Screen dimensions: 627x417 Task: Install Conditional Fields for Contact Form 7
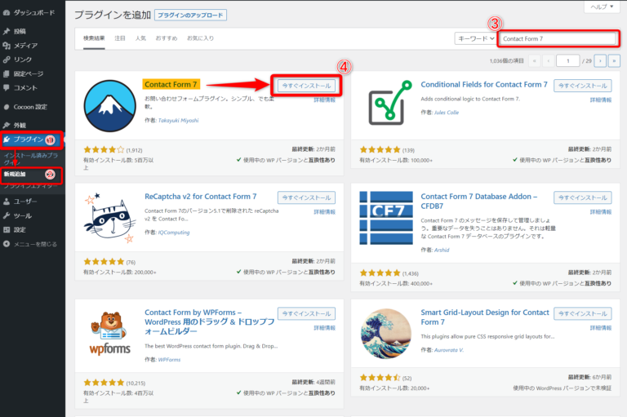(x=583, y=86)
